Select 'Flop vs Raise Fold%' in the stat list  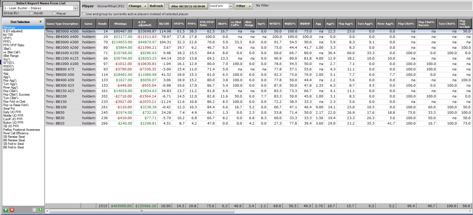pos(16,105)
